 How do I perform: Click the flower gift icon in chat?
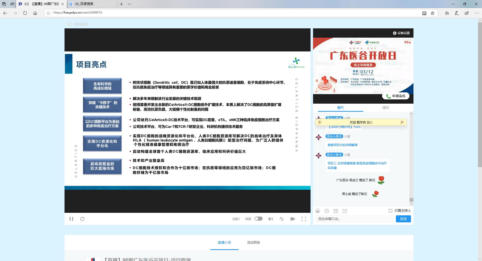coord(327,211)
